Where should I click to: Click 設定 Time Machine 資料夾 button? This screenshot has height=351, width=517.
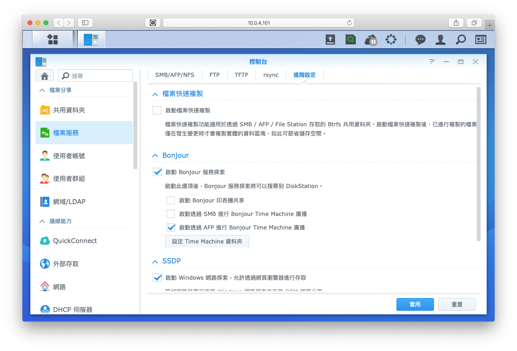[x=207, y=241]
